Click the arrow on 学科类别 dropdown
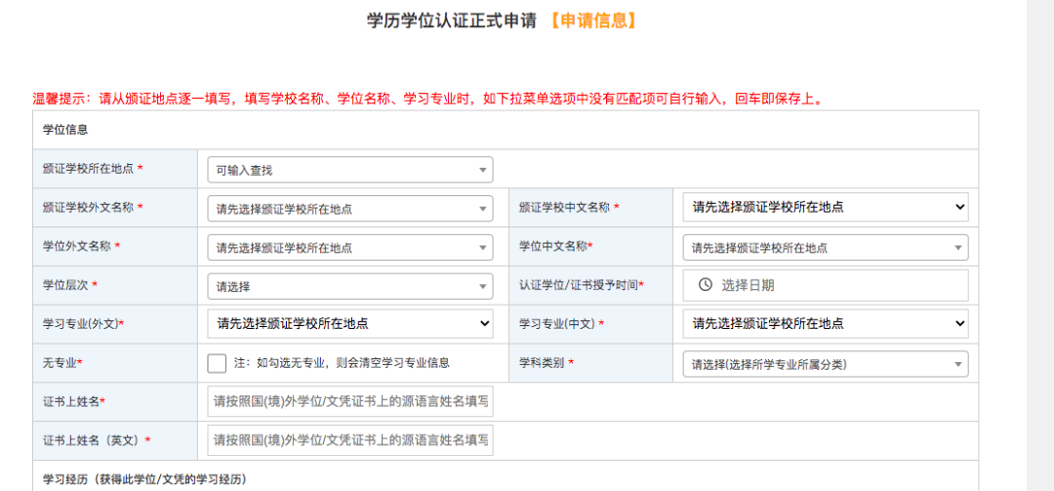 [957, 364]
